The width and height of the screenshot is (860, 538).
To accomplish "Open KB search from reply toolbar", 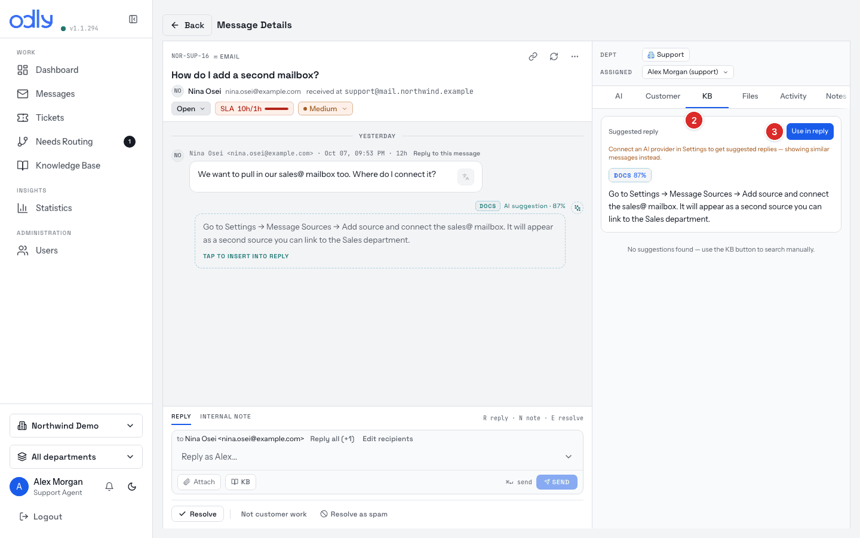I will [241, 482].
